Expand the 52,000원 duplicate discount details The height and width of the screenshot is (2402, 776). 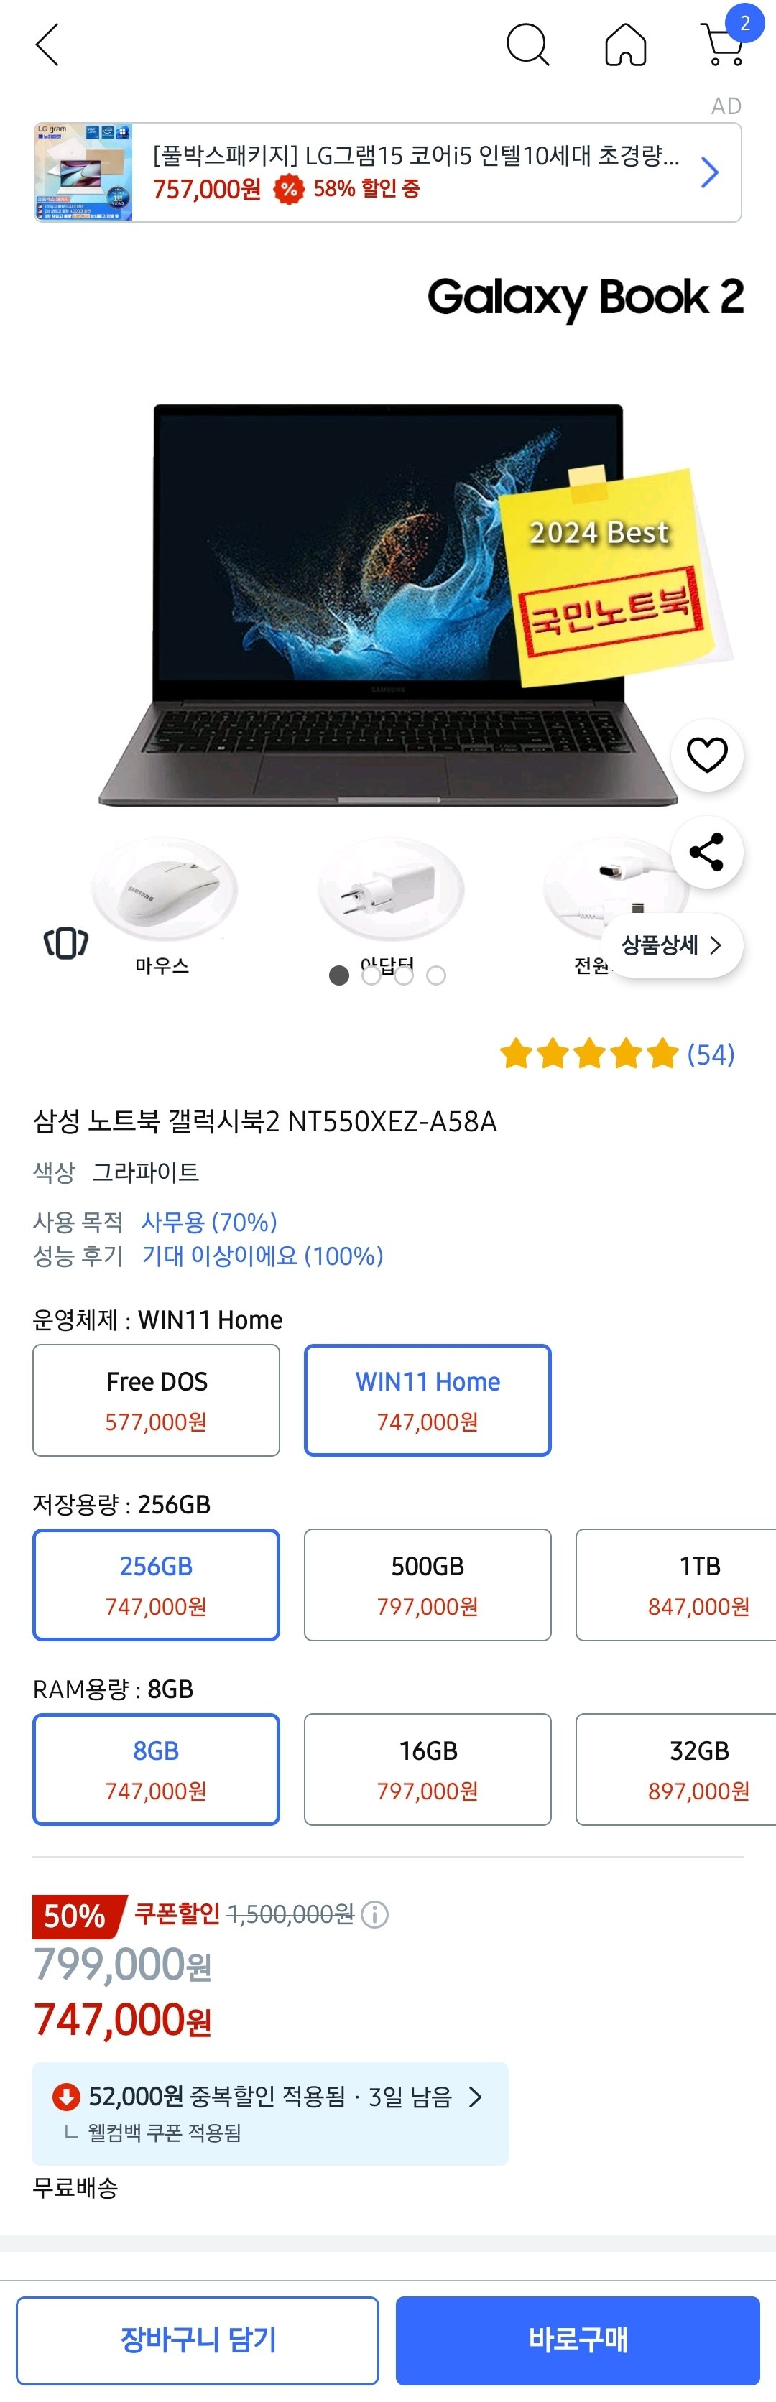[475, 2097]
